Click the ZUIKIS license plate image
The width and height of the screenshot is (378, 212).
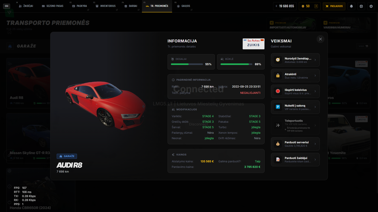[253, 44]
